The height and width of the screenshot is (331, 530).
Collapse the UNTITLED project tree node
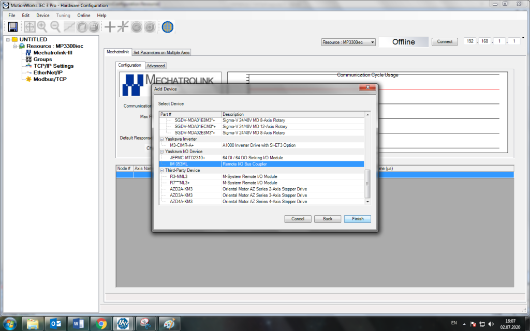8,39
